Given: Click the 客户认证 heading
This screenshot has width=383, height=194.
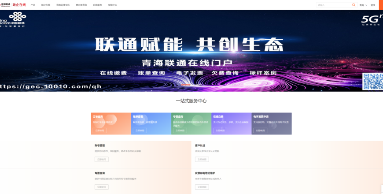Looking at the screenshot, I should click(200, 145).
